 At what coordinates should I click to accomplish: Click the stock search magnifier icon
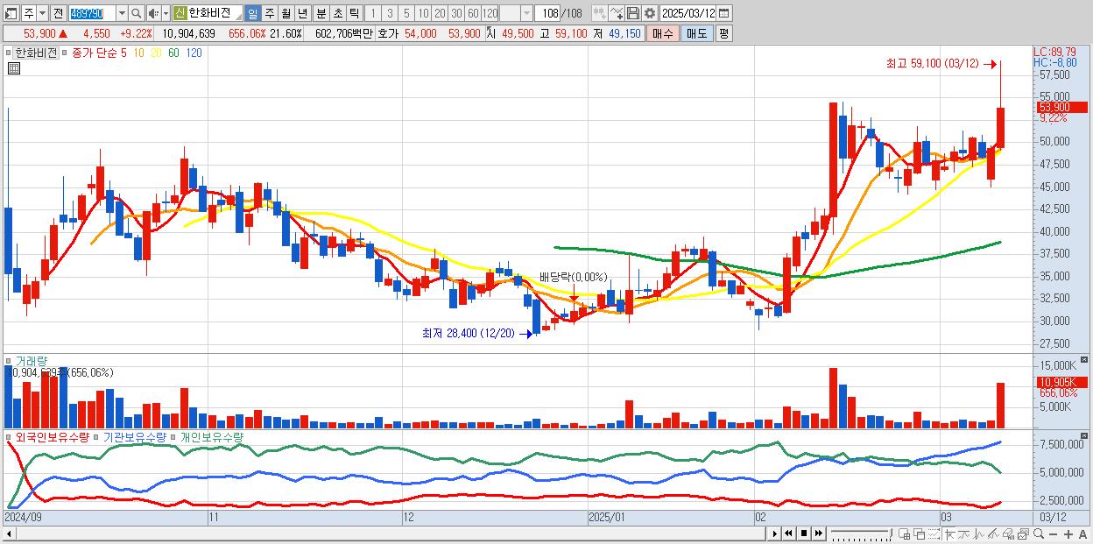click(x=137, y=13)
